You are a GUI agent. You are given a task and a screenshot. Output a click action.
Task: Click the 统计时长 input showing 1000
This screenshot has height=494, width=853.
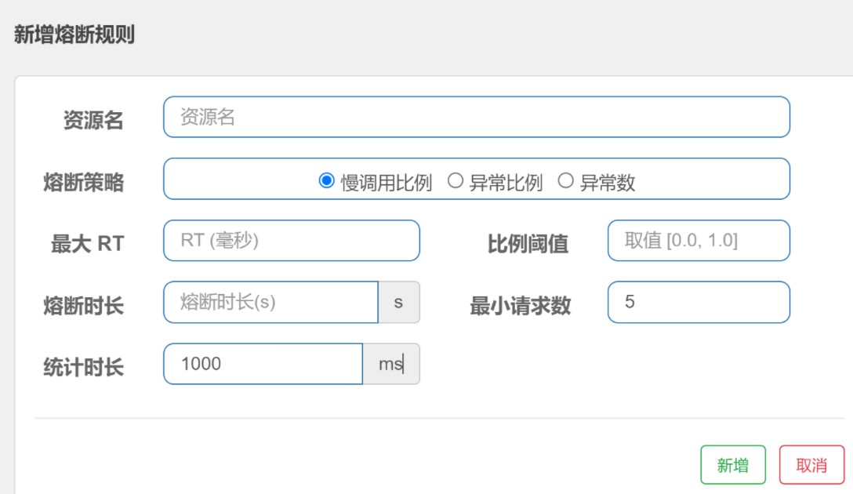(263, 364)
